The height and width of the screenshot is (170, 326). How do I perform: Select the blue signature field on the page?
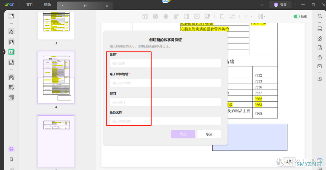[x=257, y=137]
